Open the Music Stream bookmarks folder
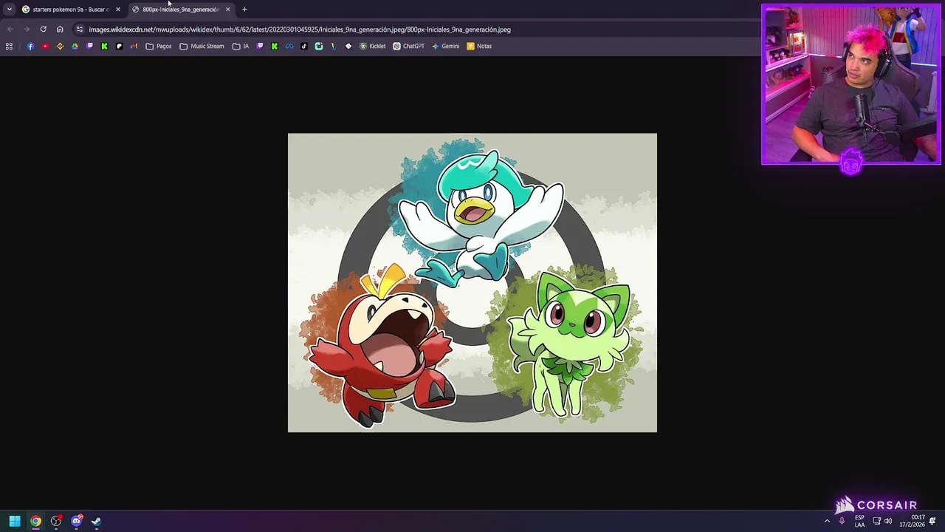 pyautogui.click(x=202, y=46)
